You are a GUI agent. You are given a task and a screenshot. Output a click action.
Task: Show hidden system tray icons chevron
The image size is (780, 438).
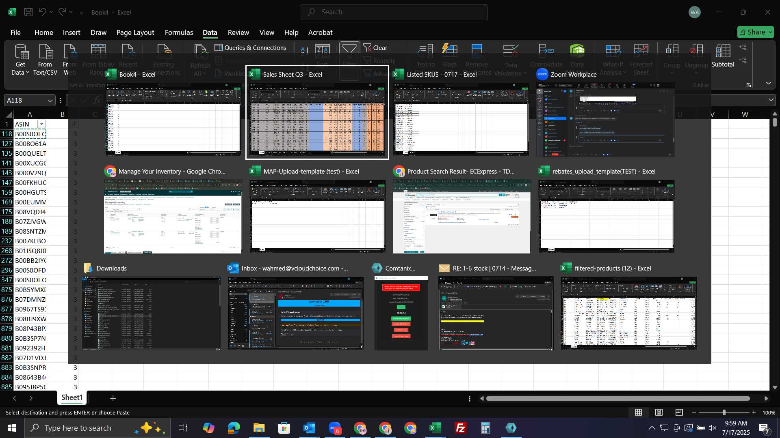652,428
